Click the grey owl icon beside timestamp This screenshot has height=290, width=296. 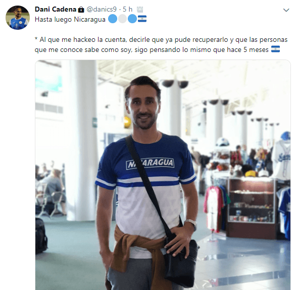140,10
